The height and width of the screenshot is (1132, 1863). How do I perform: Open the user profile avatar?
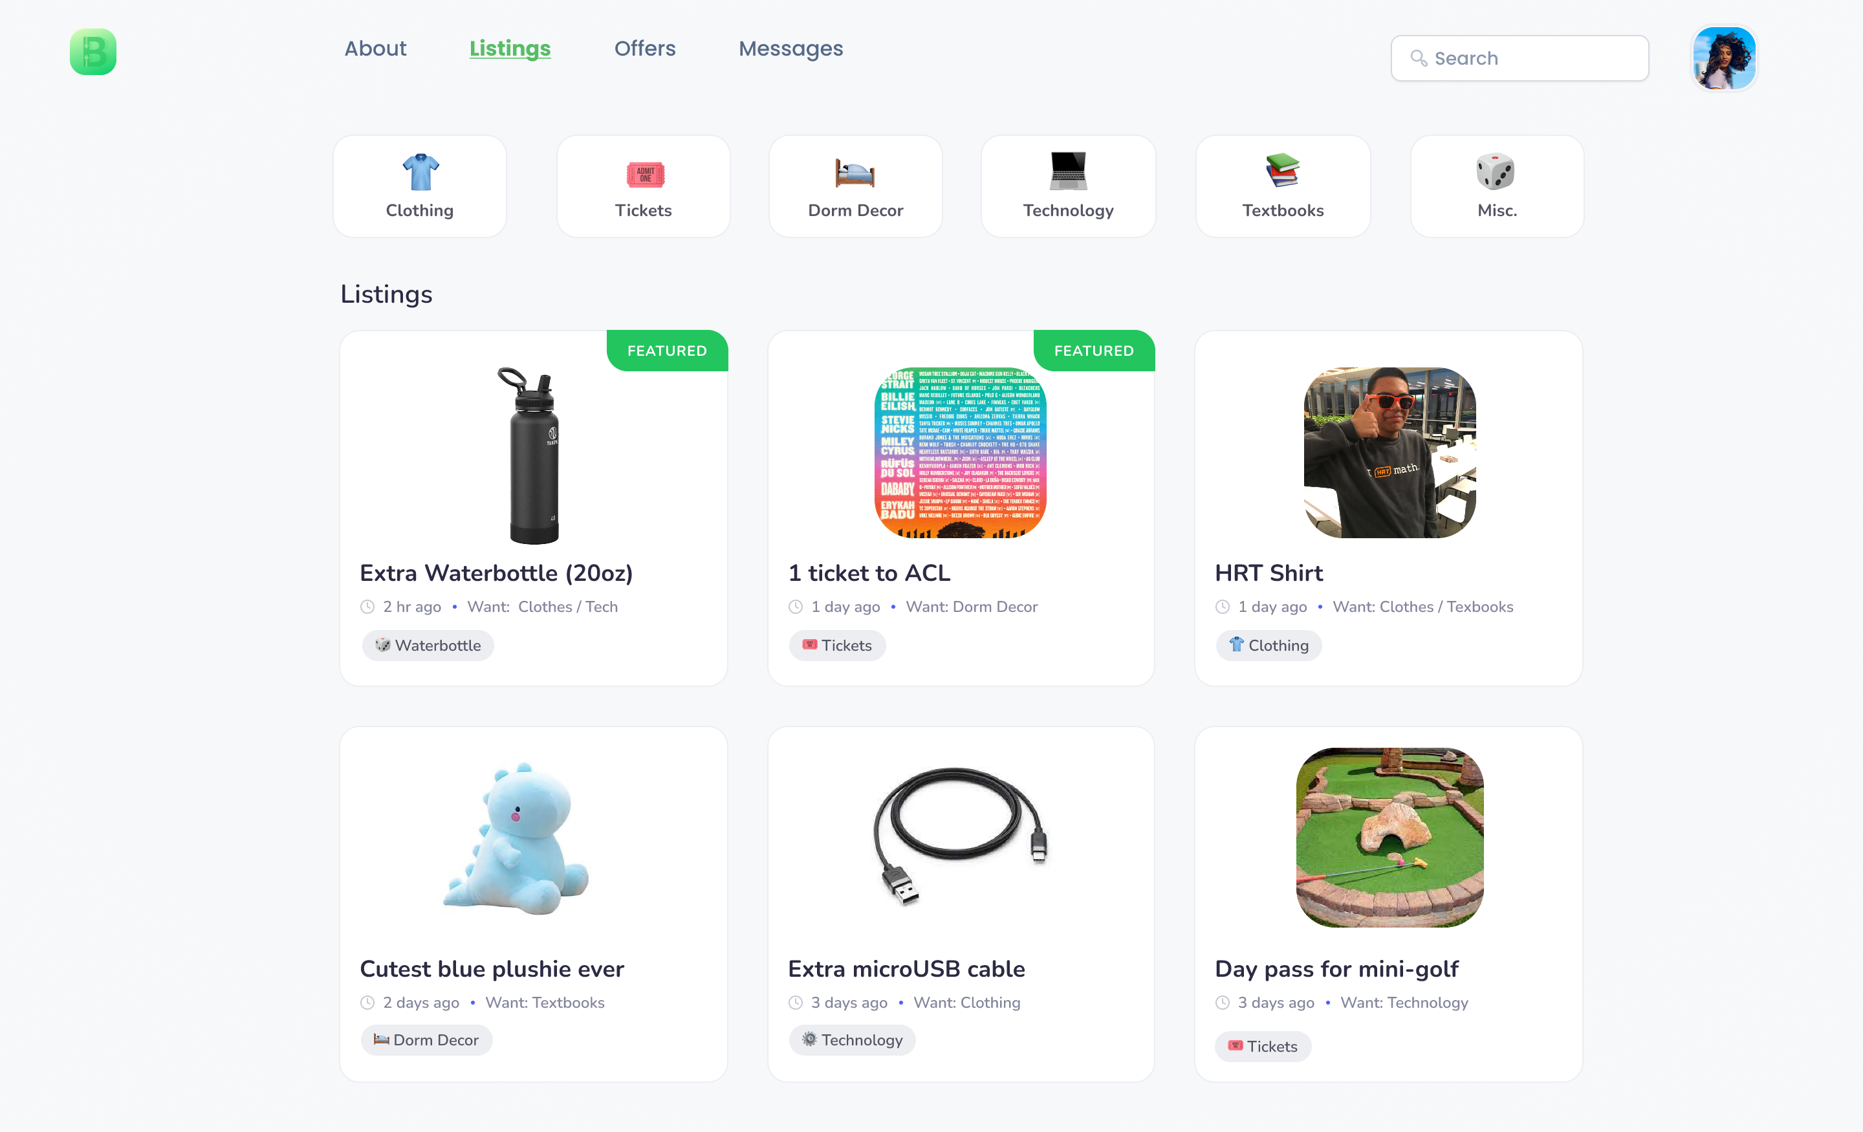click(x=1724, y=58)
